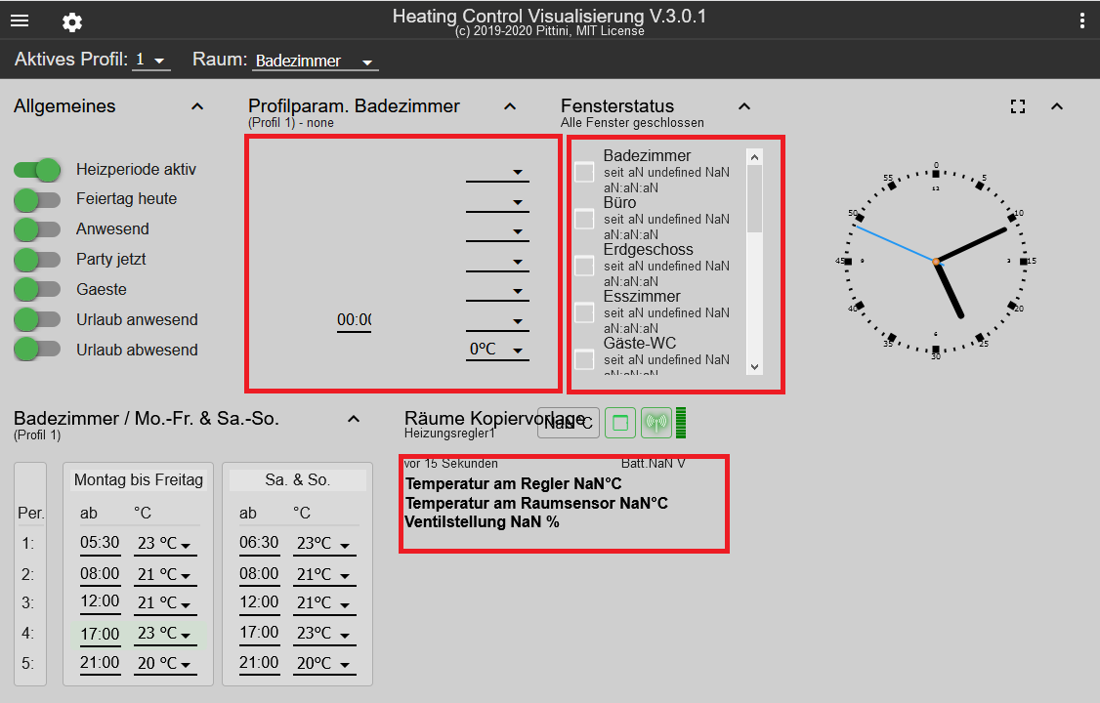Viewport: 1100px width, 703px height.
Task: Open the hamburger menu
Action: pos(20,21)
